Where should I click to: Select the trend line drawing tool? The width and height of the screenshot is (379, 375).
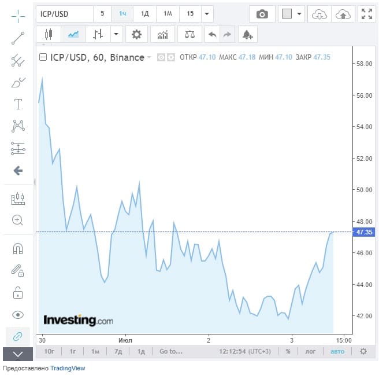point(18,38)
